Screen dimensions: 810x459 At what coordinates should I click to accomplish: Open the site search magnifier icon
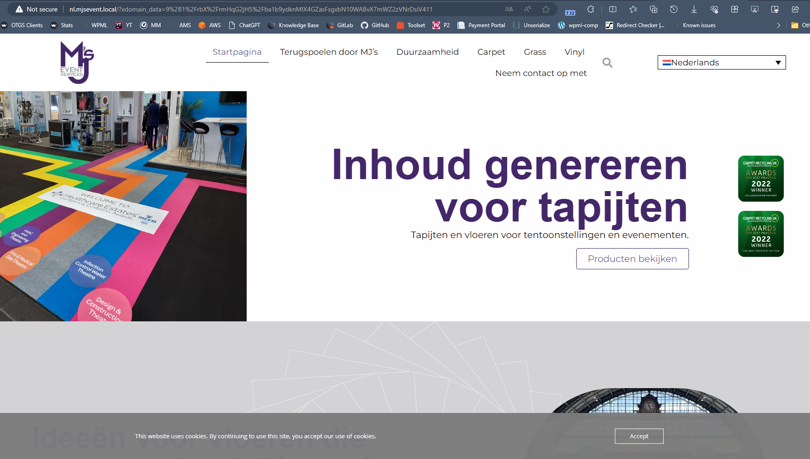click(x=607, y=63)
